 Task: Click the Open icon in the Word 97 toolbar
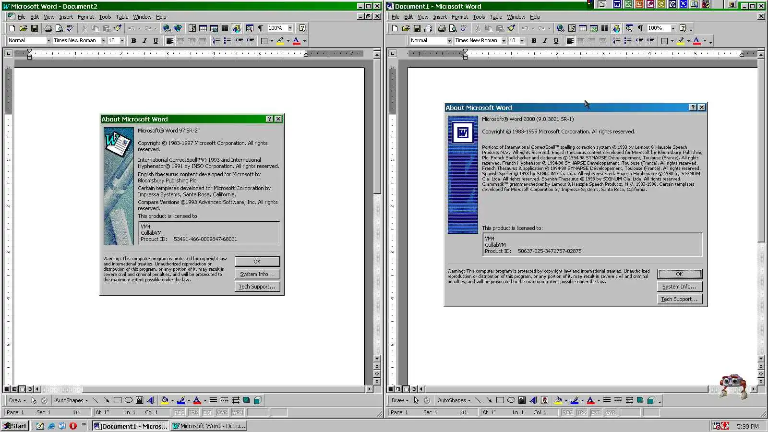tap(23, 28)
